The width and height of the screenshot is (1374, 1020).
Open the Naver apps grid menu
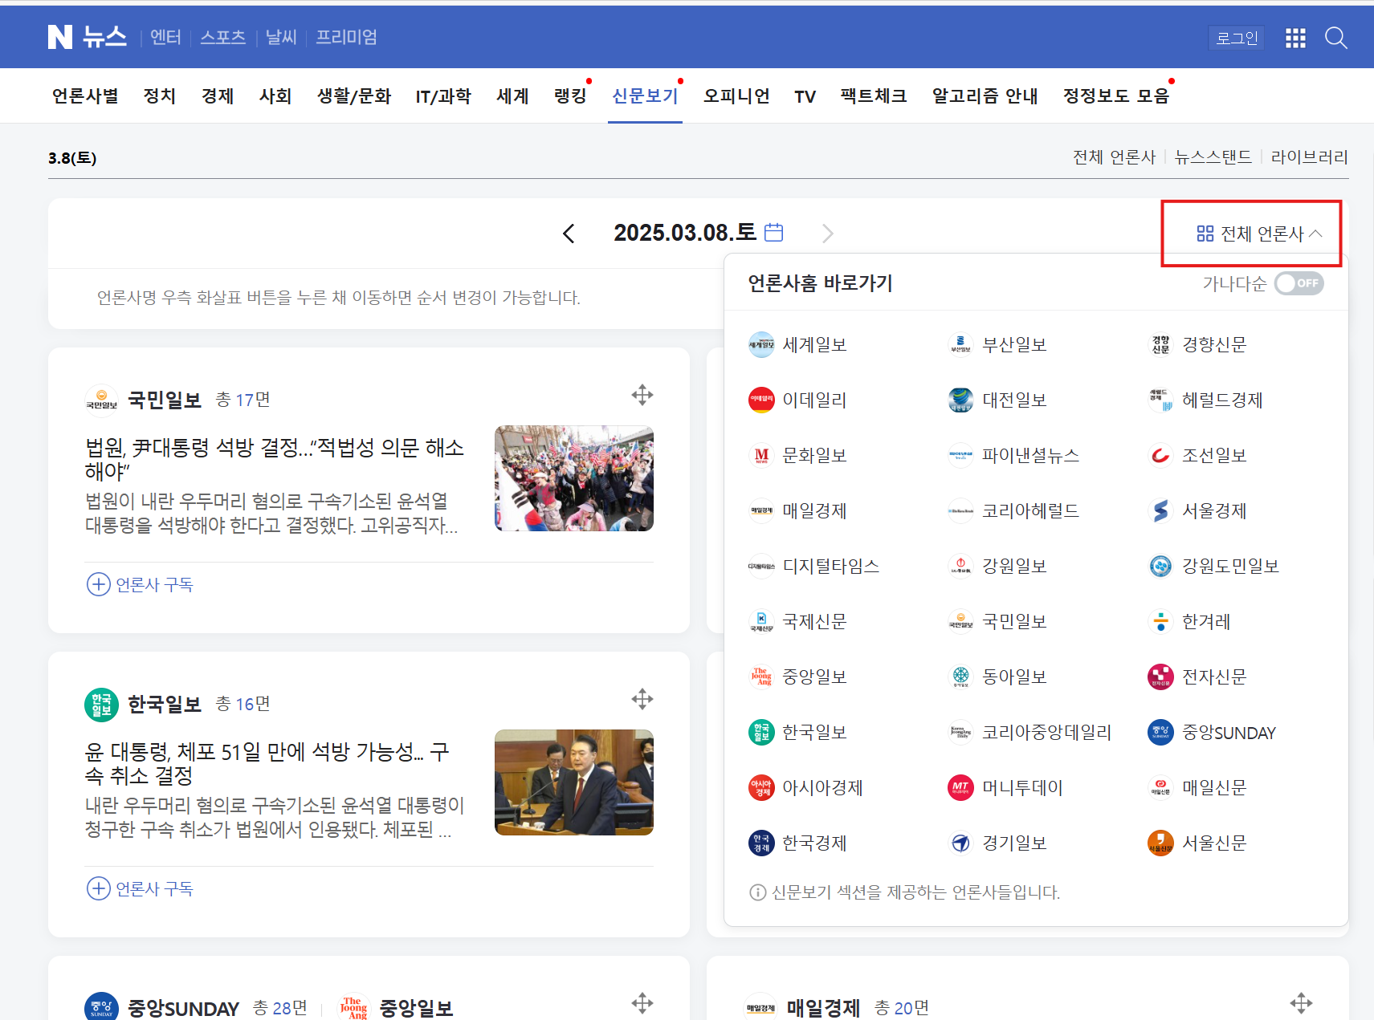(x=1295, y=38)
